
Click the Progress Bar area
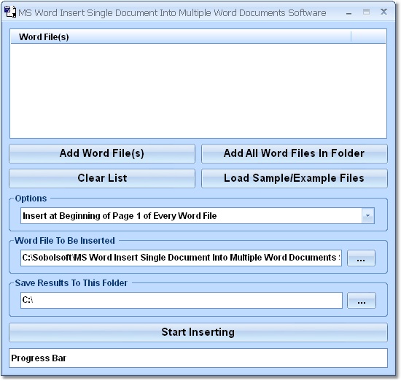(x=198, y=358)
